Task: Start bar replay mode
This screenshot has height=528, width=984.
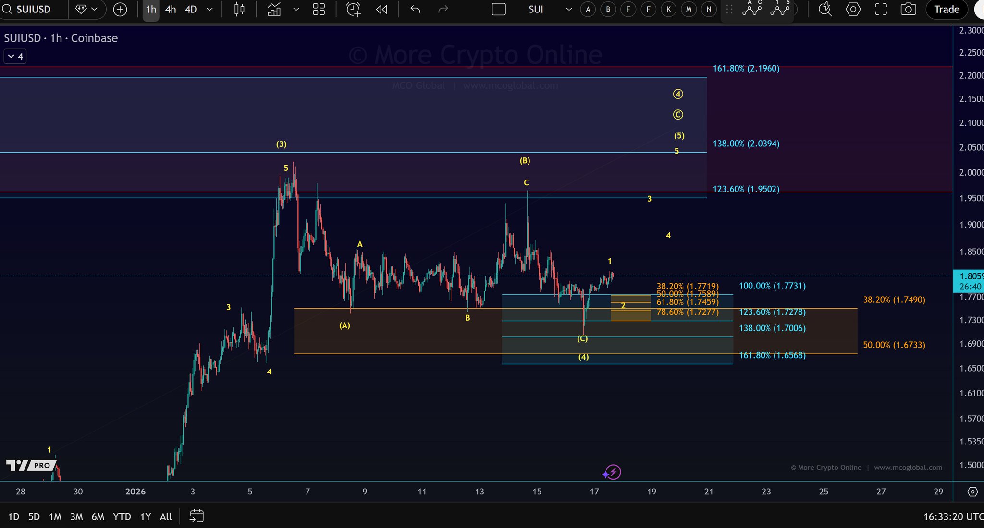Action: 382,9
